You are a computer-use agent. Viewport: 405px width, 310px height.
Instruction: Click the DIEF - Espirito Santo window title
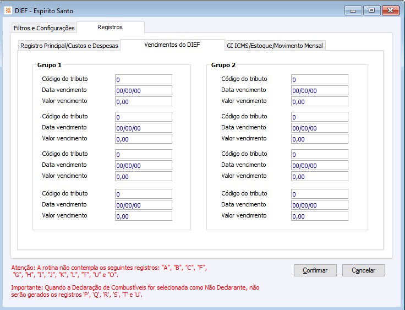[x=44, y=11]
